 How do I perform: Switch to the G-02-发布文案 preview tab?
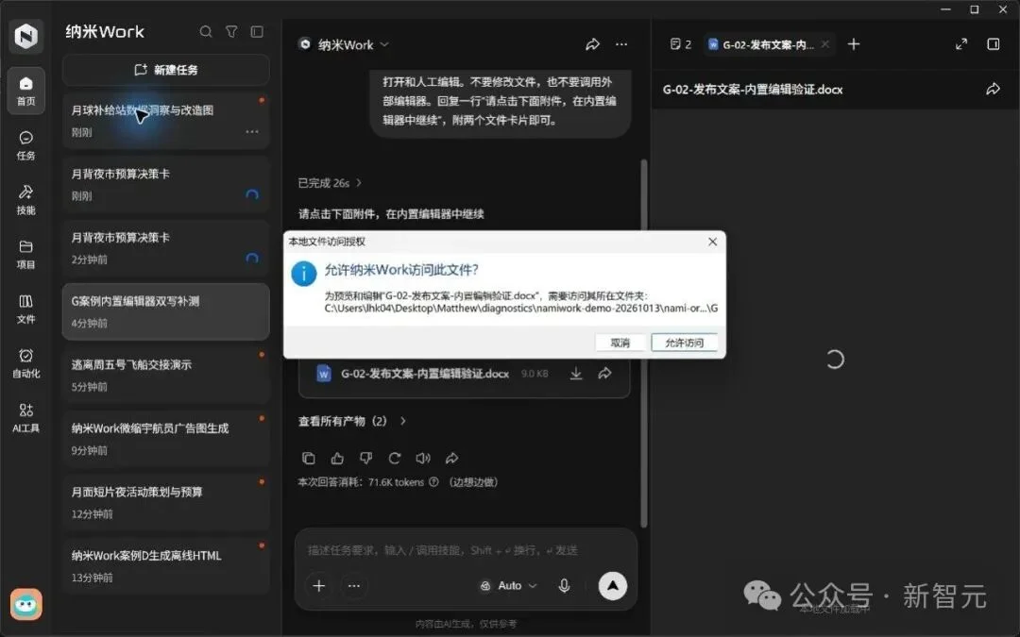coord(761,44)
